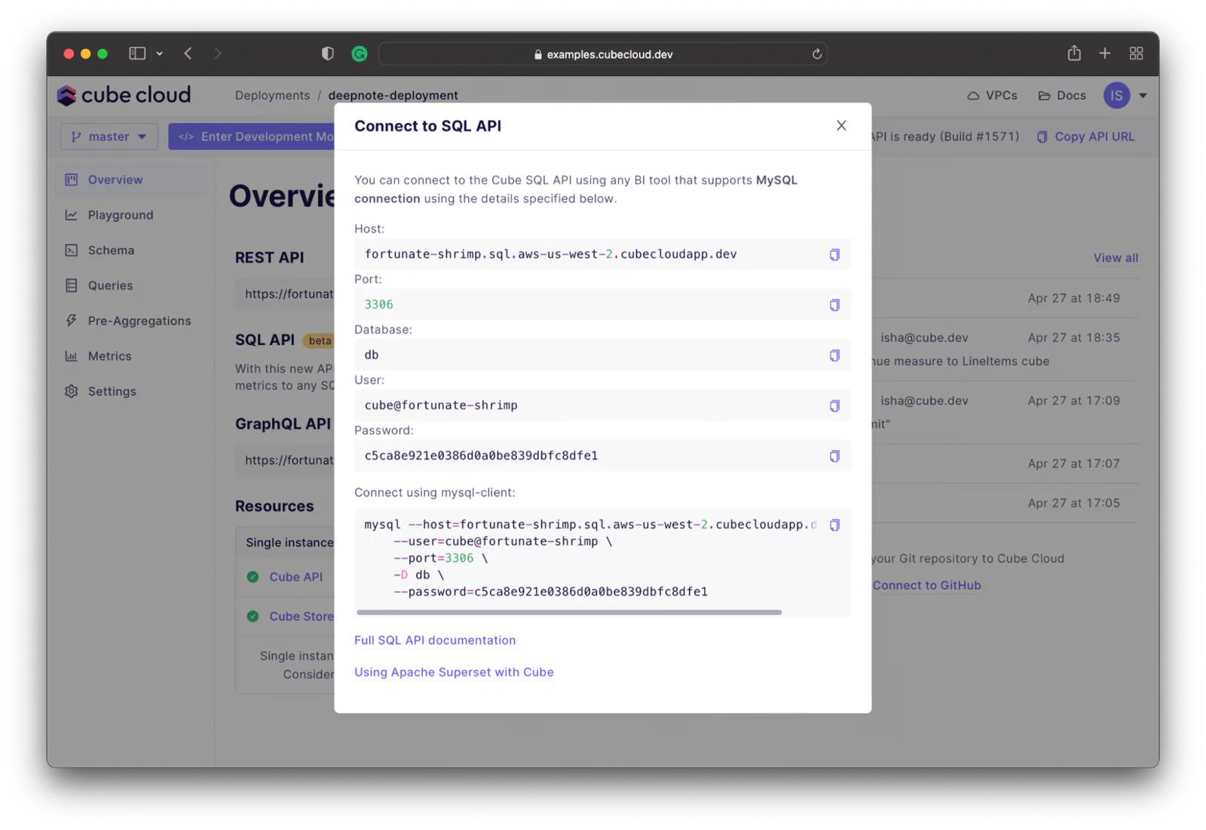The width and height of the screenshot is (1206, 830).
Task: Click the deepnote-deployment breadcrumb
Action: (x=393, y=95)
